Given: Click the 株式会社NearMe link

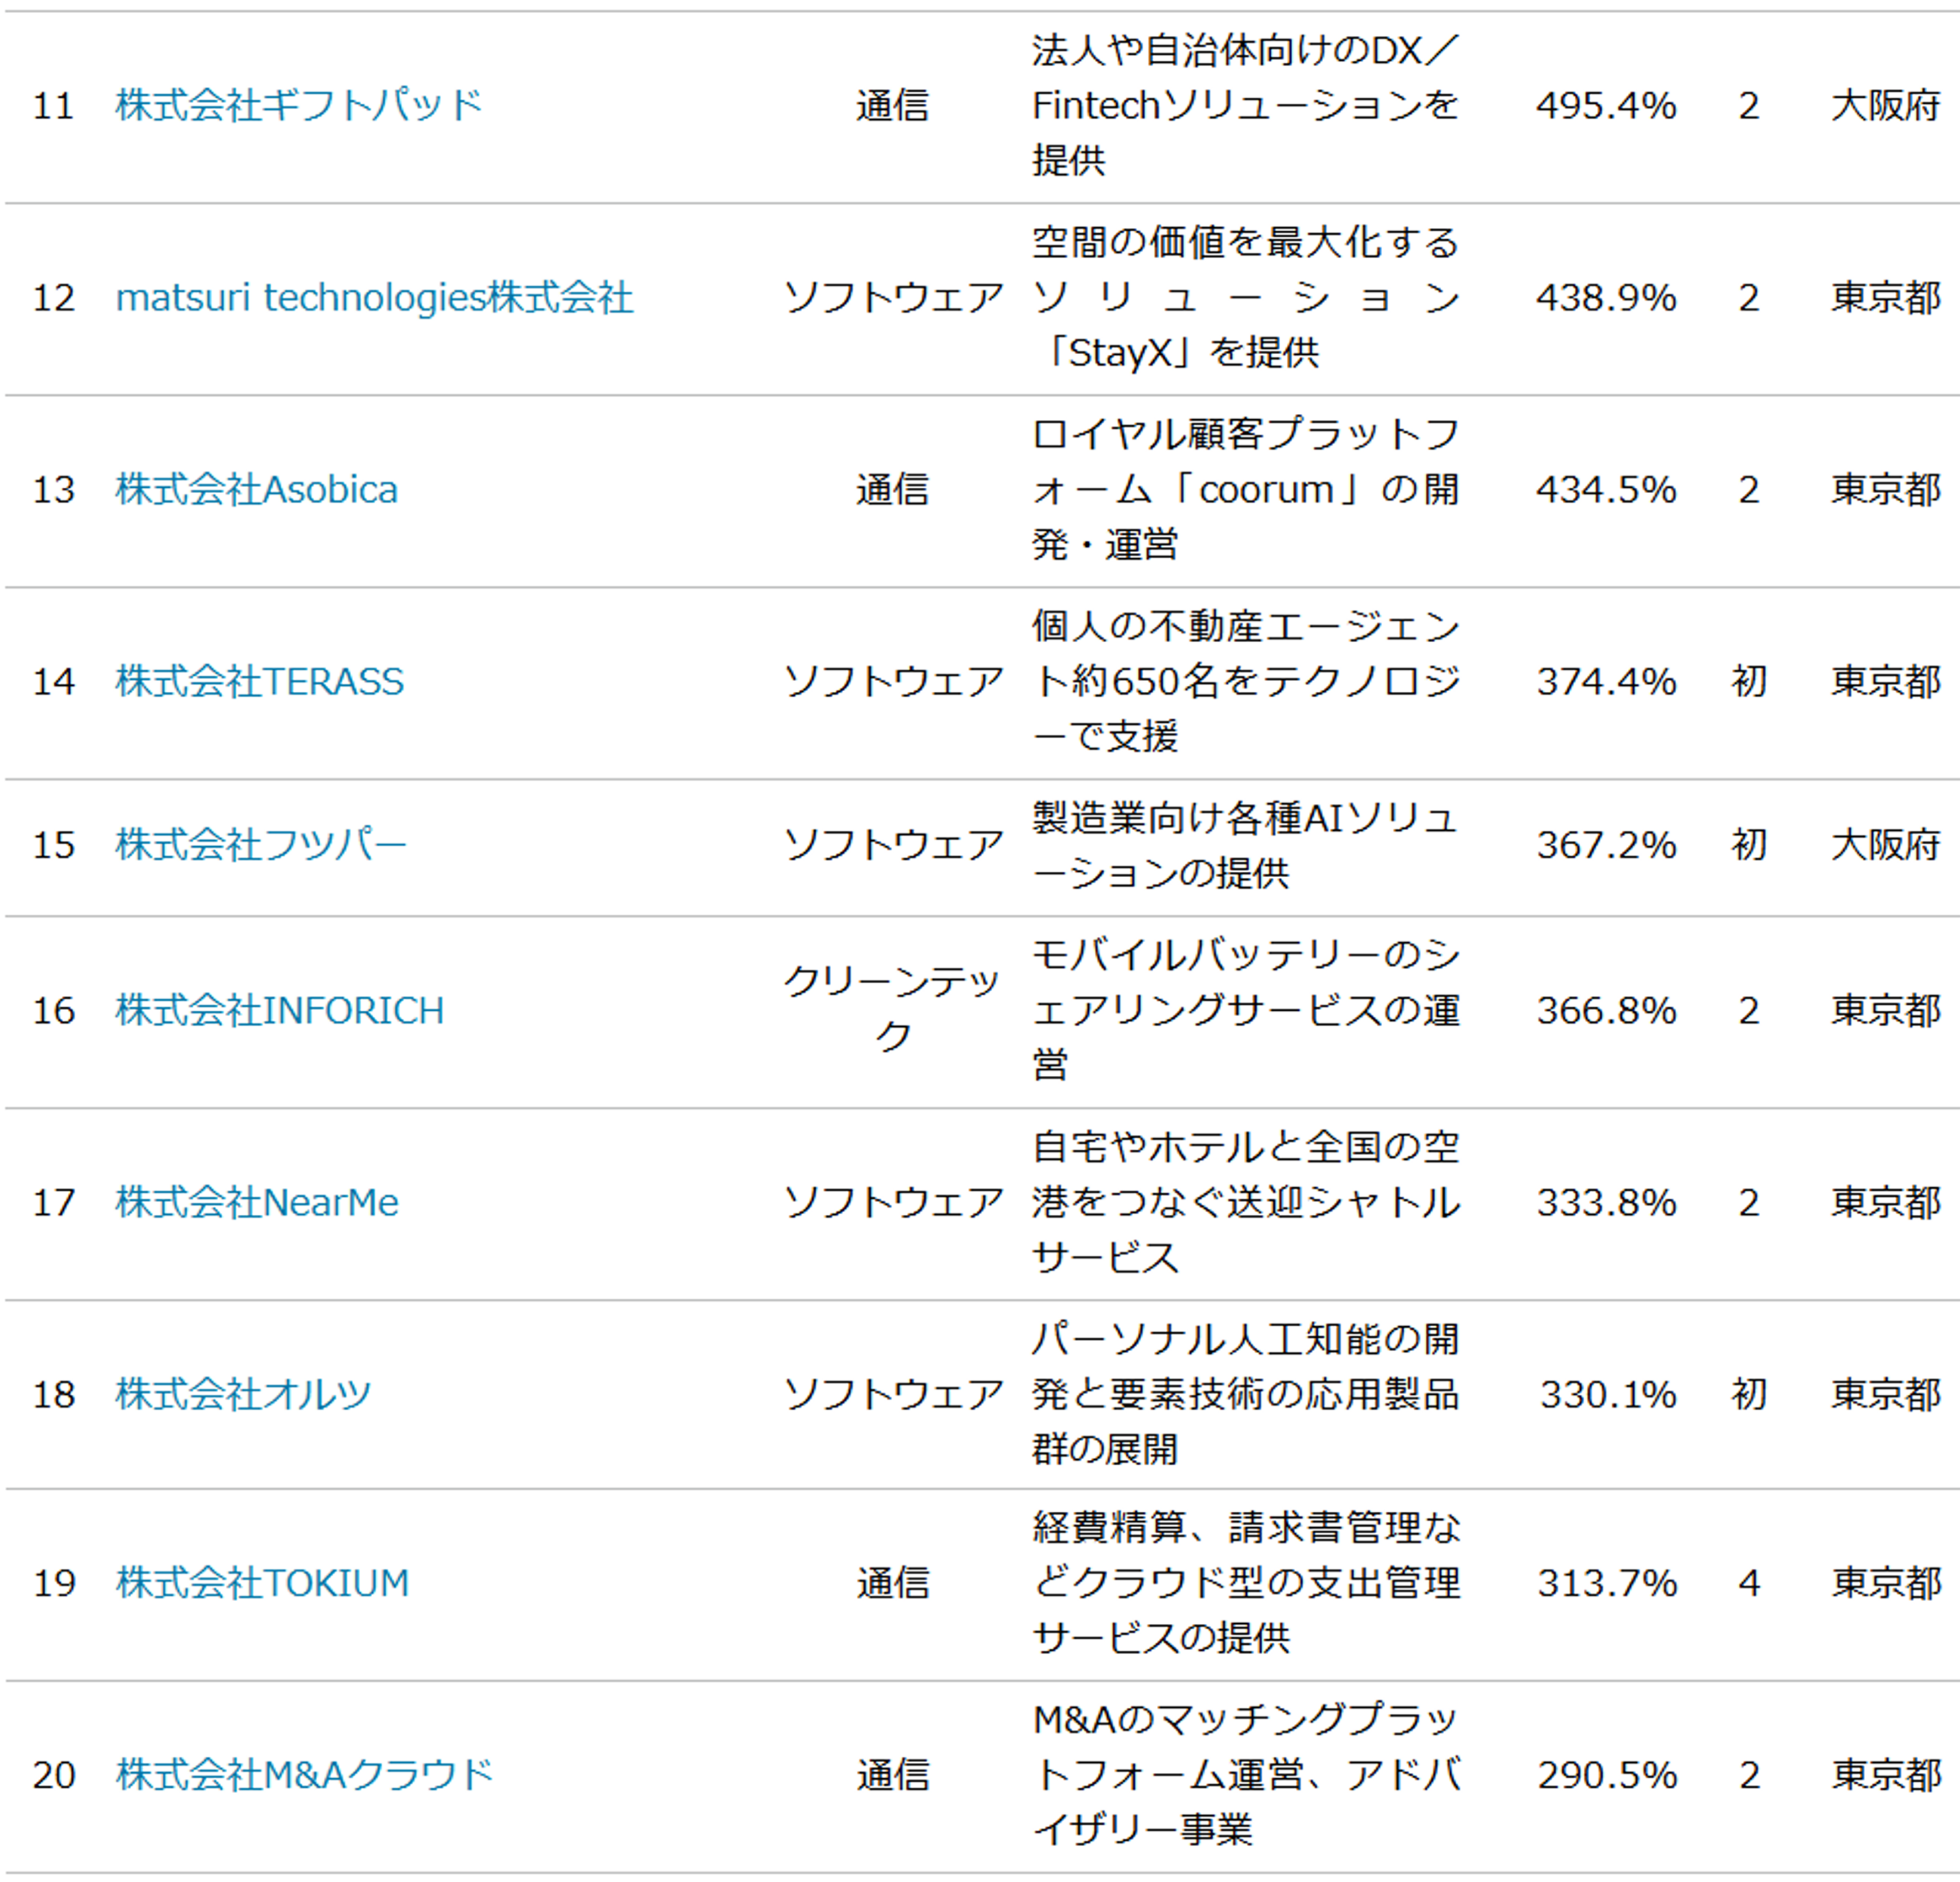Looking at the screenshot, I should point(256,1202).
